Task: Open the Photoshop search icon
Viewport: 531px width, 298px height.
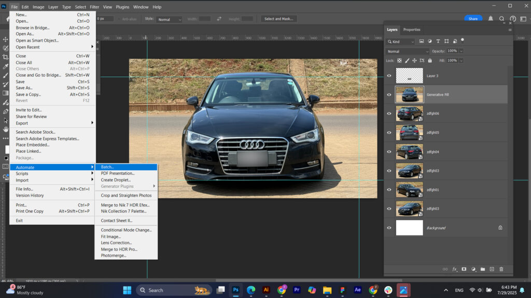Action: [501, 19]
